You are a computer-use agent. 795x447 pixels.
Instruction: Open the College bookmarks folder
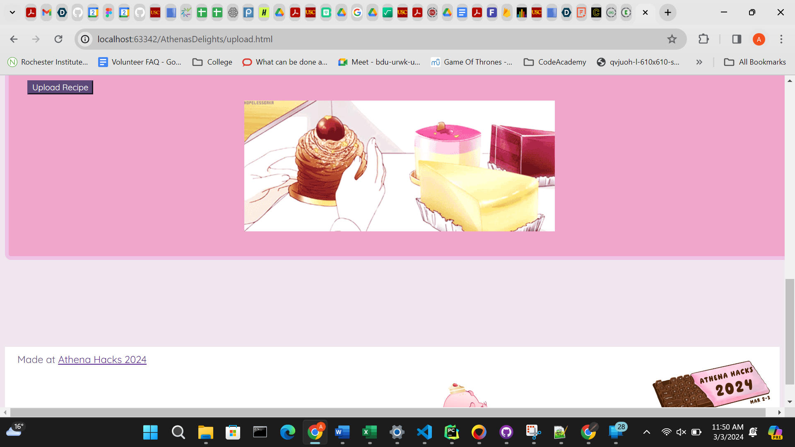pos(212,62)
